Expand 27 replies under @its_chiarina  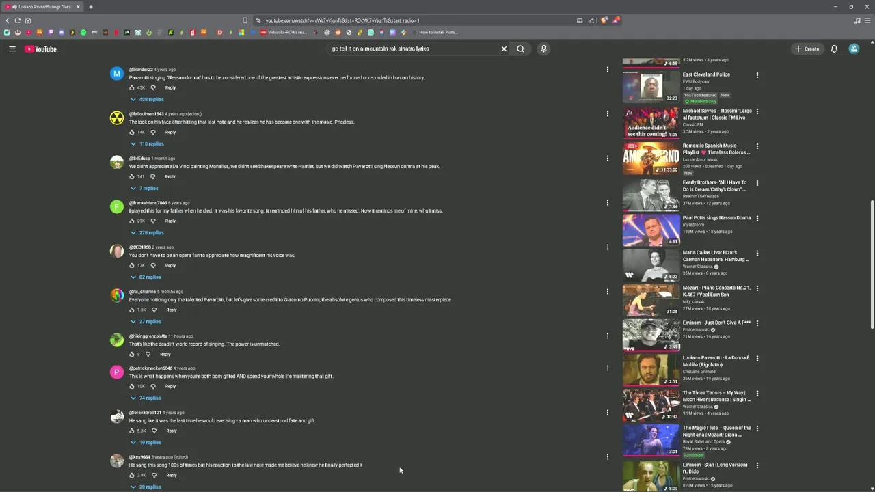tap(146, 321)
